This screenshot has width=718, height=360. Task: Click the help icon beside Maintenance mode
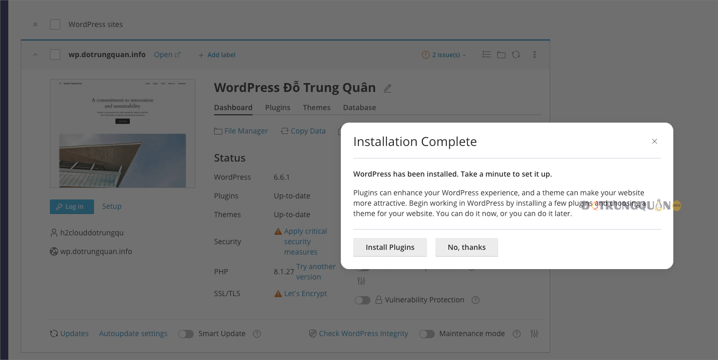point(516,334)
